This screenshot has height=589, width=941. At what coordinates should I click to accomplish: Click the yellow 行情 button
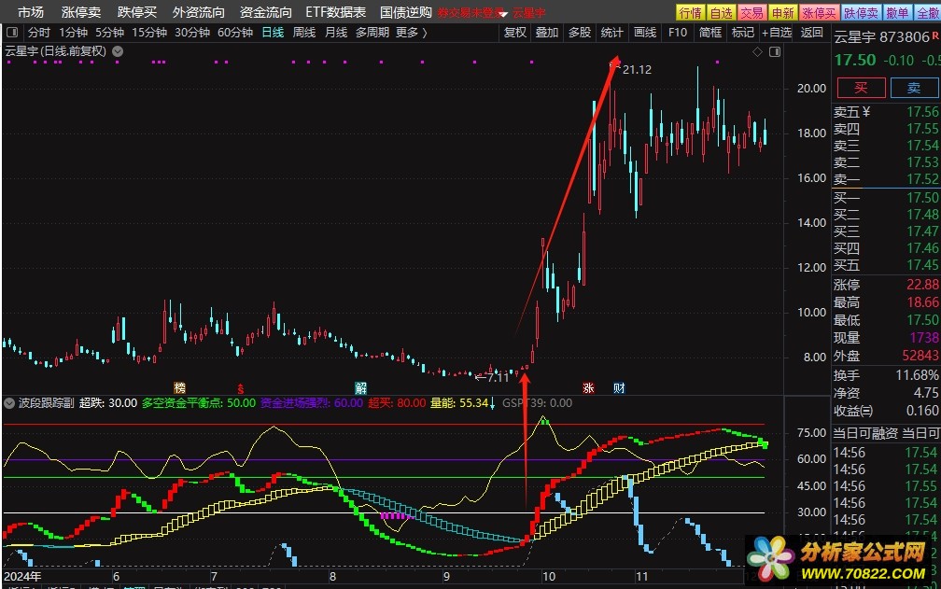(690, 12)
